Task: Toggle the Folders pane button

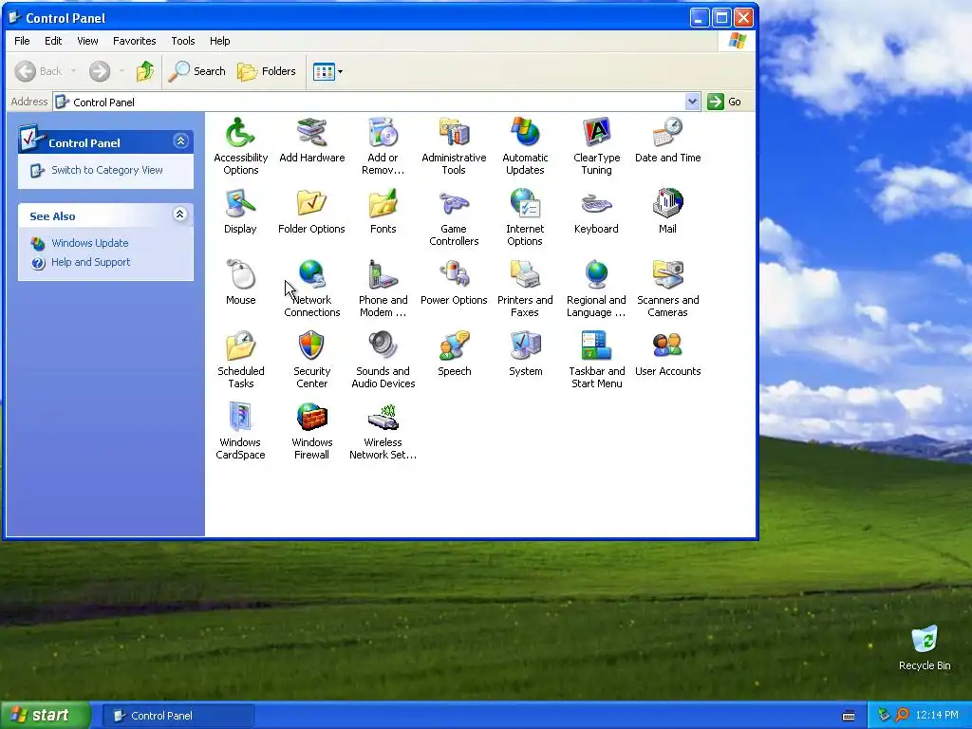Action: pyautogui.click(x=267, y=71)
